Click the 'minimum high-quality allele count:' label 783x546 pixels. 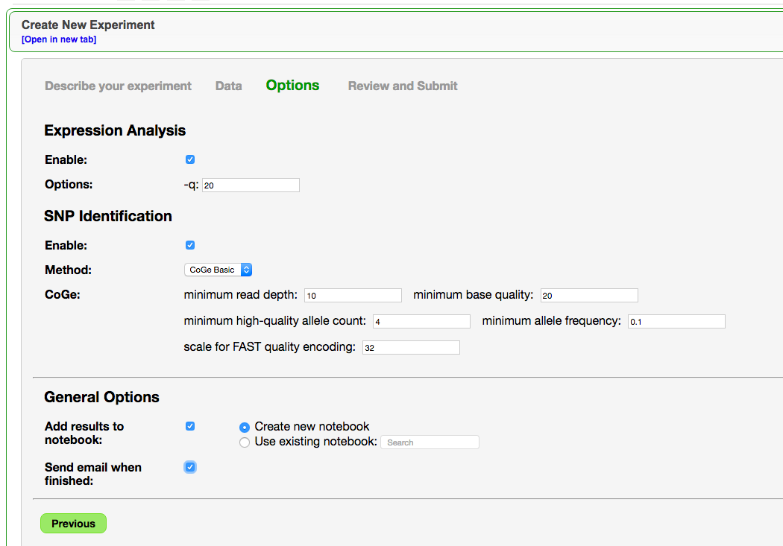(x=274, y=320)
